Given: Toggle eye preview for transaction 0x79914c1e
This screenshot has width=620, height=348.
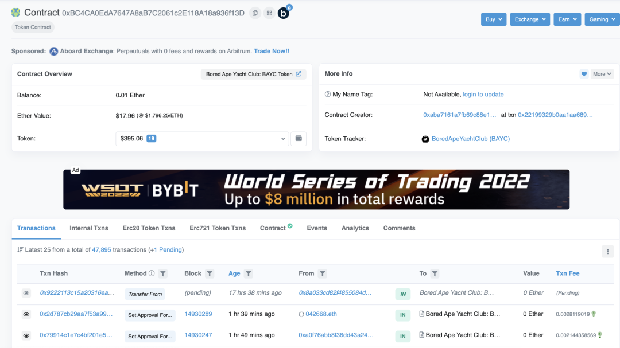Looking at the screenshot, I should [x=26, y=335].
